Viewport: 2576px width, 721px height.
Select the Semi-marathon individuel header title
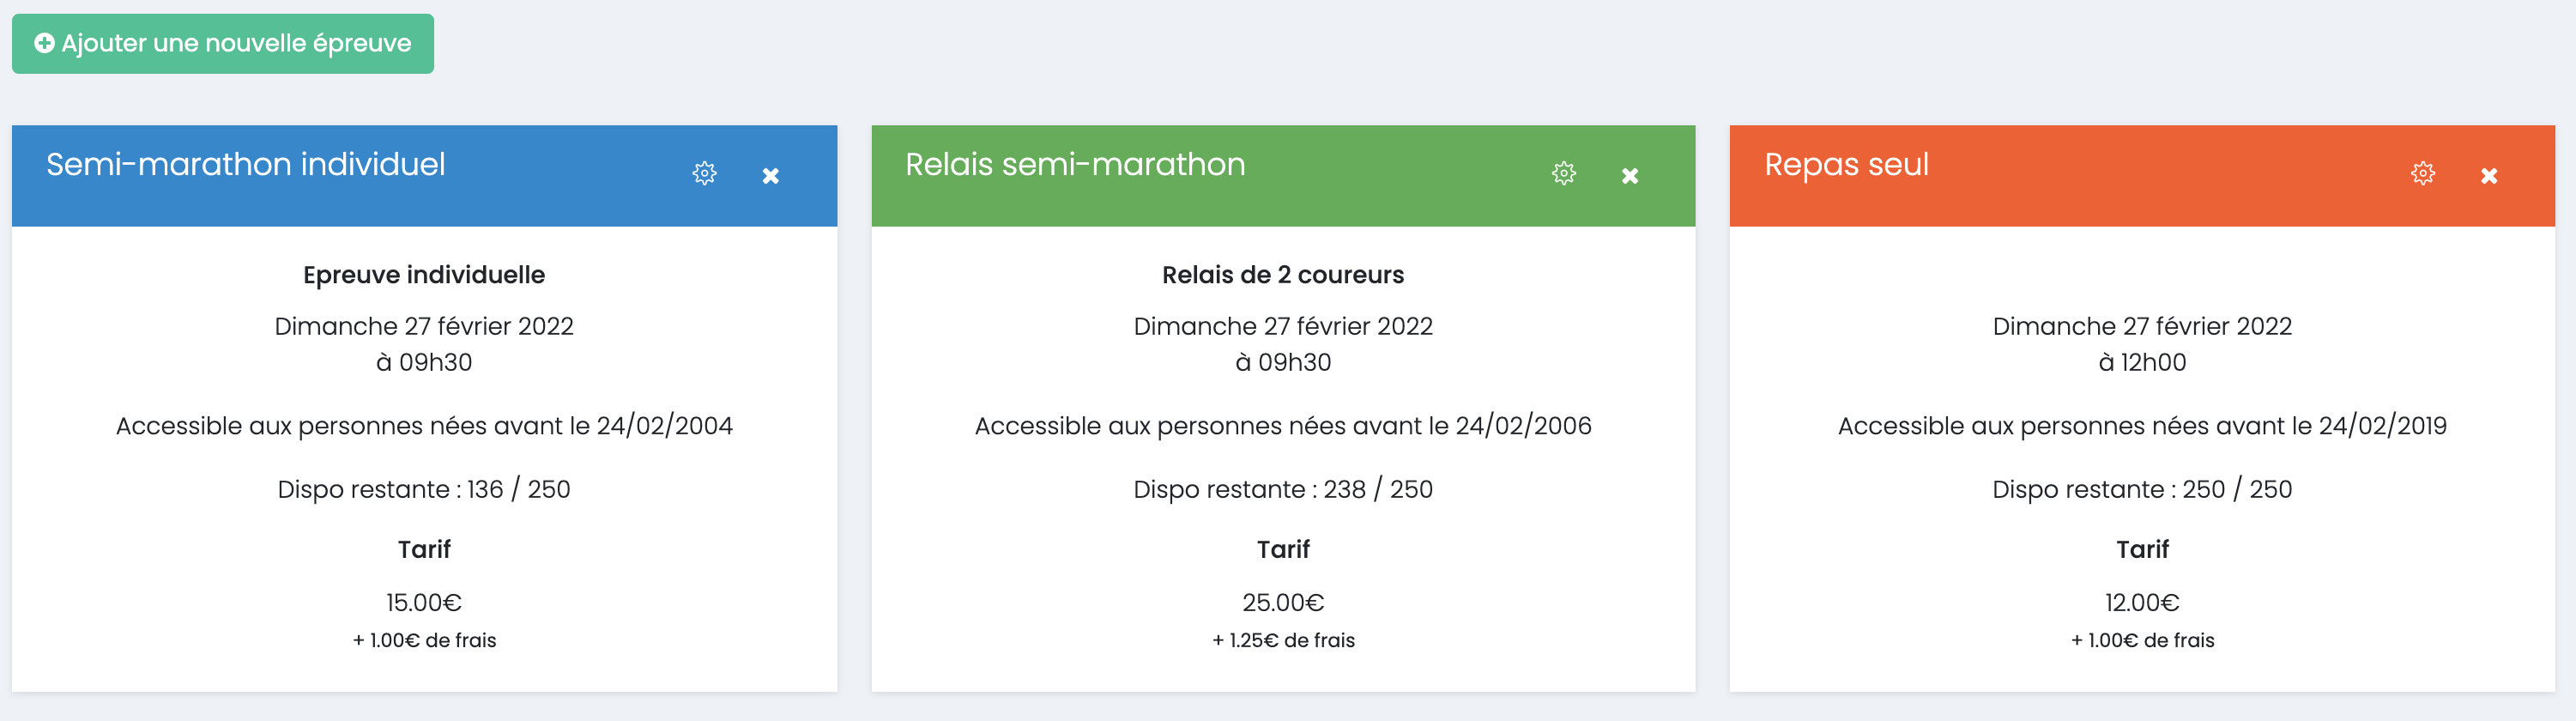(x=245, y=165)
